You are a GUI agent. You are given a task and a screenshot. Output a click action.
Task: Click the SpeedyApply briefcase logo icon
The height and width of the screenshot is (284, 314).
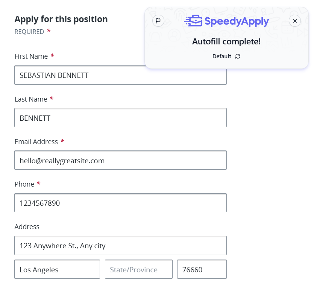(x=194, y=21)
